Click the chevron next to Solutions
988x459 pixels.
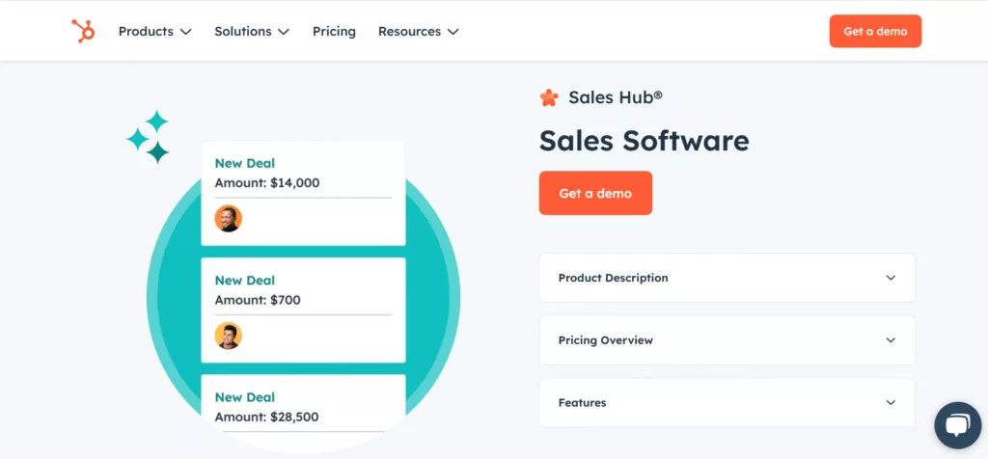(x=284, y=32)
